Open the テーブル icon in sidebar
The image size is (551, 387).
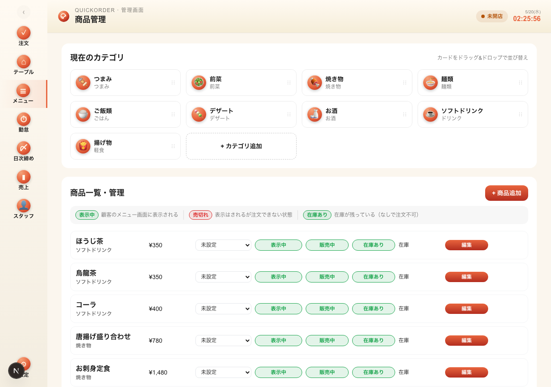tap(24, 61)
